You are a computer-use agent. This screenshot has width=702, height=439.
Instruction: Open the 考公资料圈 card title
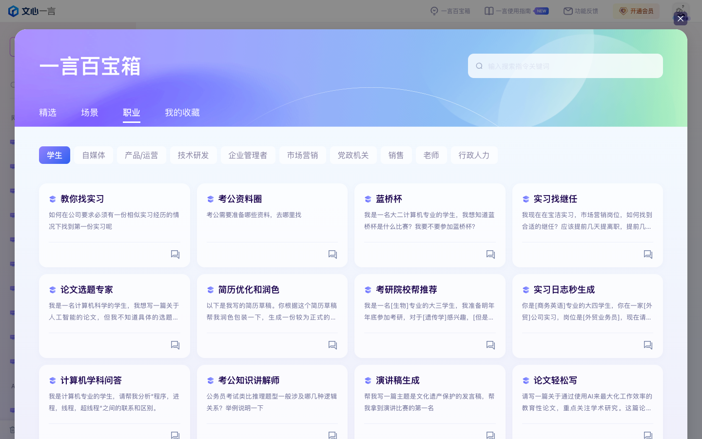[x=240, y=199]
